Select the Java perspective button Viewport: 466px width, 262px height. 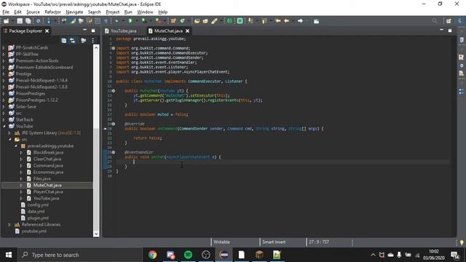(x=459, y=21)
